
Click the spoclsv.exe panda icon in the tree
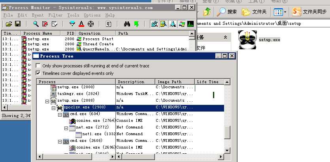pyautogui.click(x=60, y=108)
